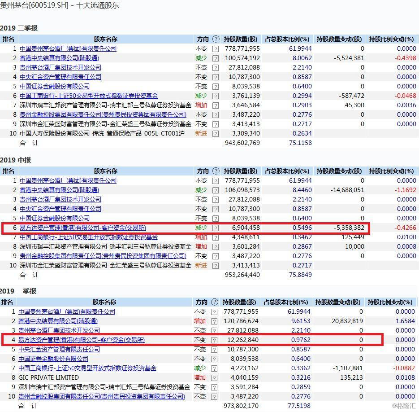Click help icon in 中国人寿保险 row
The width and height of the screenshot is (419, 412).
(216, 134)
